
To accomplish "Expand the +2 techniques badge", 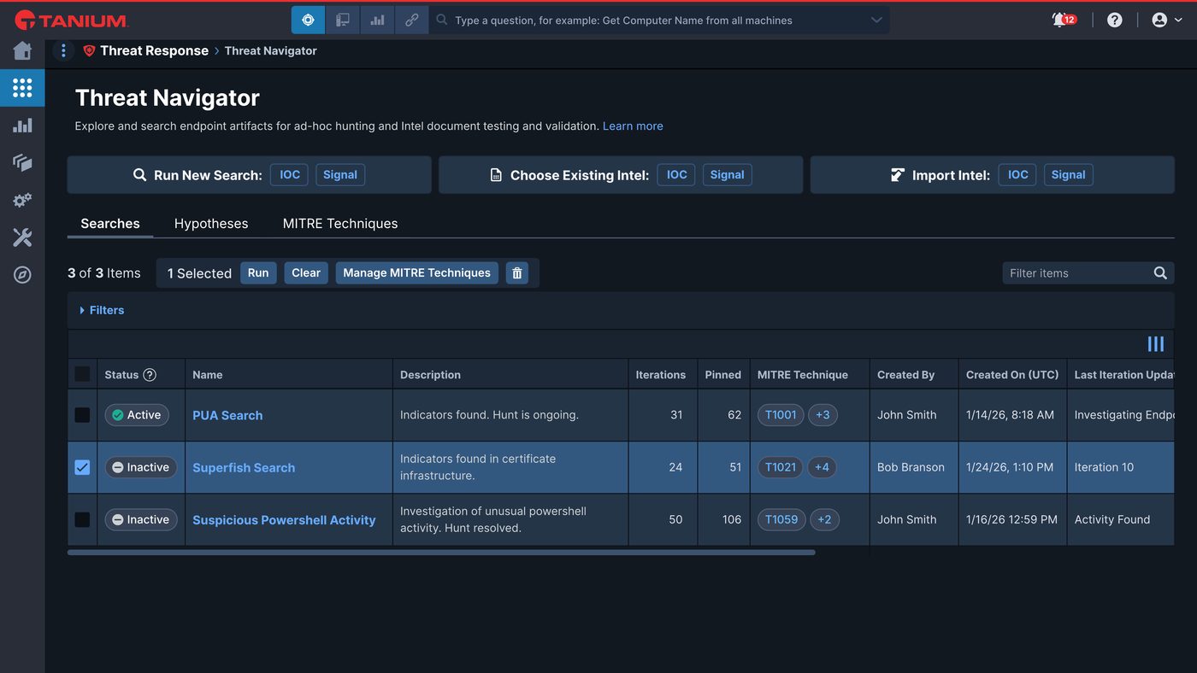I will (x=824, y=519).
